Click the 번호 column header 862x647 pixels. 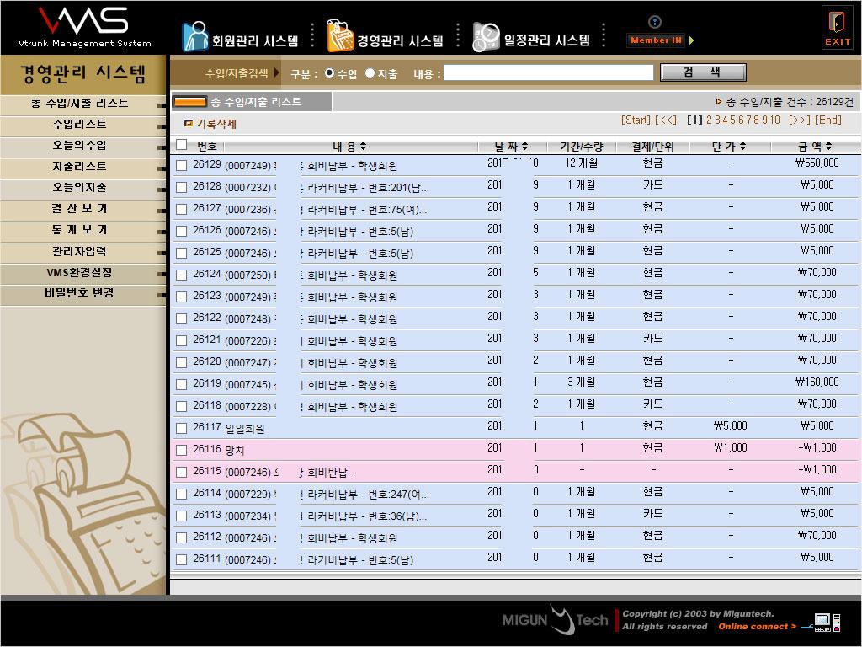click(207, 147)
